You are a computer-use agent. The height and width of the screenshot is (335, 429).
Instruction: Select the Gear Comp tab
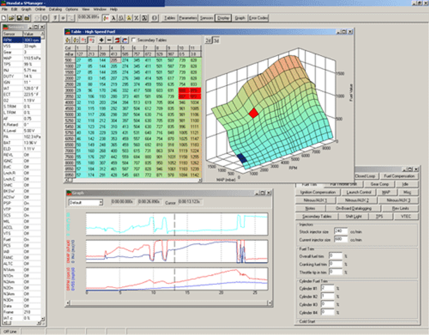tap(380, 184)
